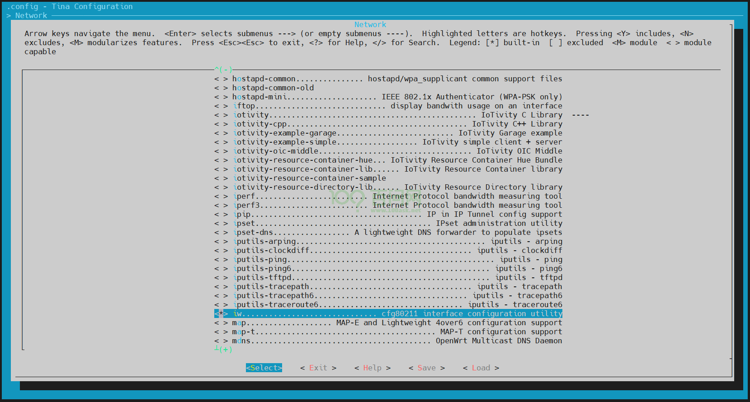Click the Network breadcrumb in the header
The image size is (750, 402).
pos(31,15)
